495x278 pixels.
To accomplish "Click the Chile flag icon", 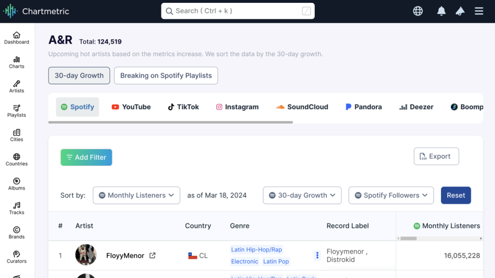I will (x=192, y=256).
